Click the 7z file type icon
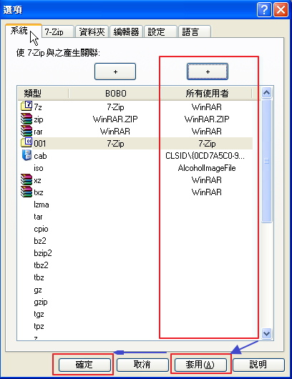292x379 pixels. [x=26, y=107]
